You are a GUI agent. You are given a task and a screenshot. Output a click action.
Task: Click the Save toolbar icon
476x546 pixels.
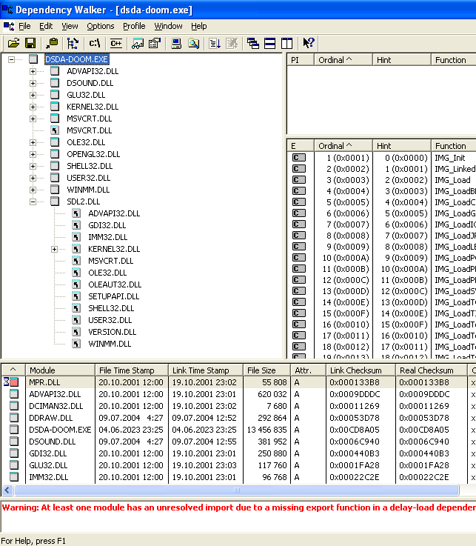(30, 44)
